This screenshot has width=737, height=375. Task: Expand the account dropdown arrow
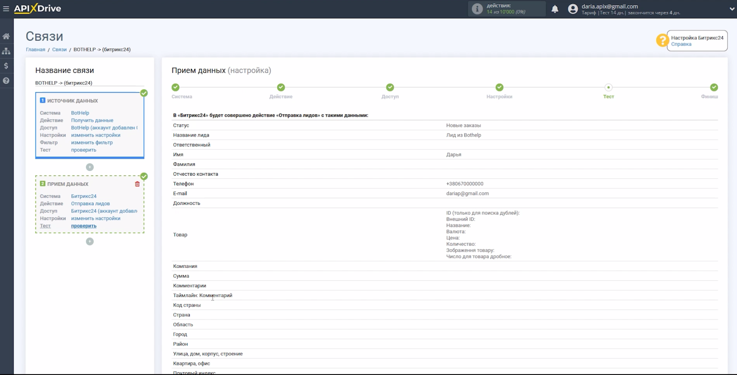coord(732,9)
